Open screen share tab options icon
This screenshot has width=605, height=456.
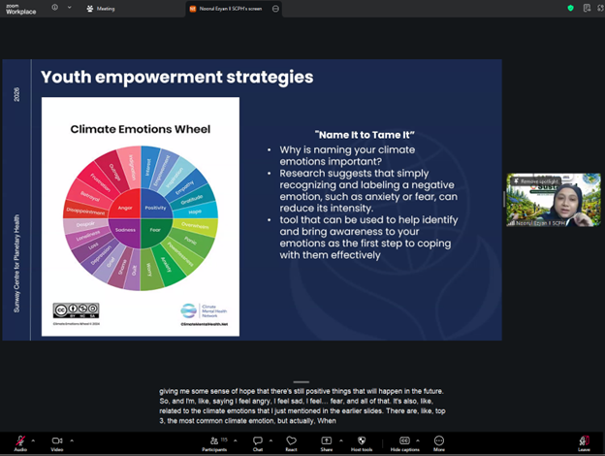[276, 8]
